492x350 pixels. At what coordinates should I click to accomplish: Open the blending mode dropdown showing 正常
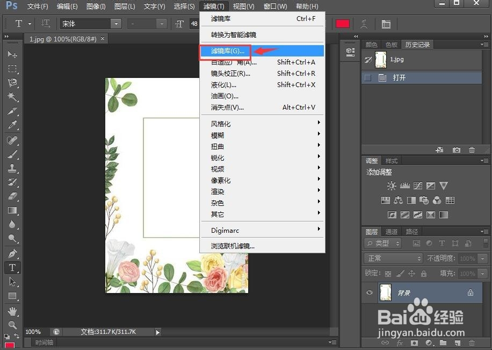click(x=393, y=258)
